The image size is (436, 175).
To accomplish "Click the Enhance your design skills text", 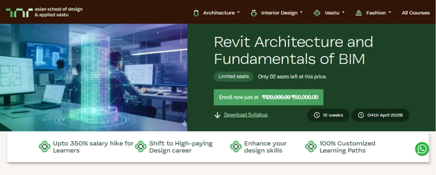I will (x=265, y=147).
